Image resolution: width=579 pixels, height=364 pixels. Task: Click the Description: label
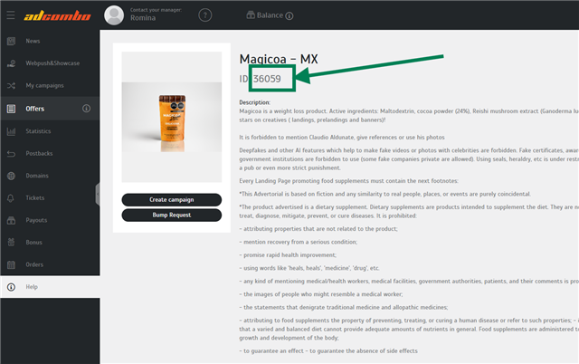[x=254, y=102]
